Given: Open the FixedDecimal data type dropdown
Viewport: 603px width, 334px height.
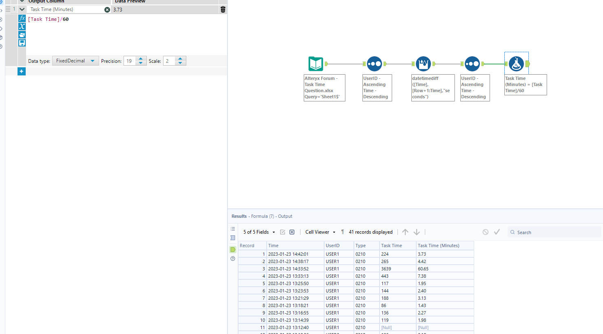Looking at the screenshot, I should click(x=75, y=60).
